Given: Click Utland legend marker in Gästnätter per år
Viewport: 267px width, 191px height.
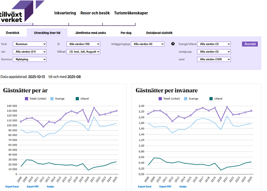Looking at the screenshot, I should (x=77, y=99).
